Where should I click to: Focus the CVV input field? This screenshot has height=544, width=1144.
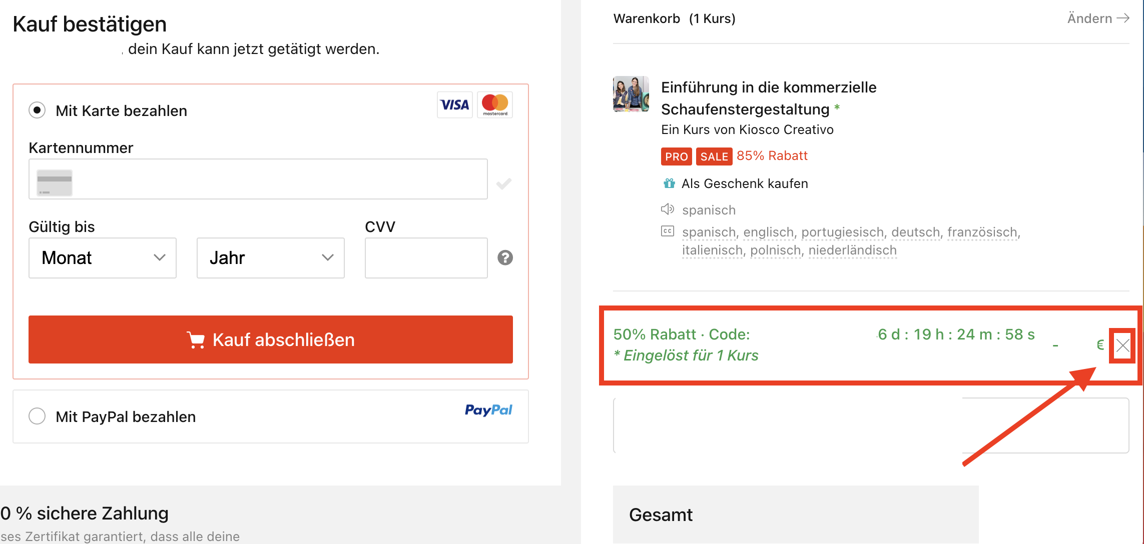point(426,258)
